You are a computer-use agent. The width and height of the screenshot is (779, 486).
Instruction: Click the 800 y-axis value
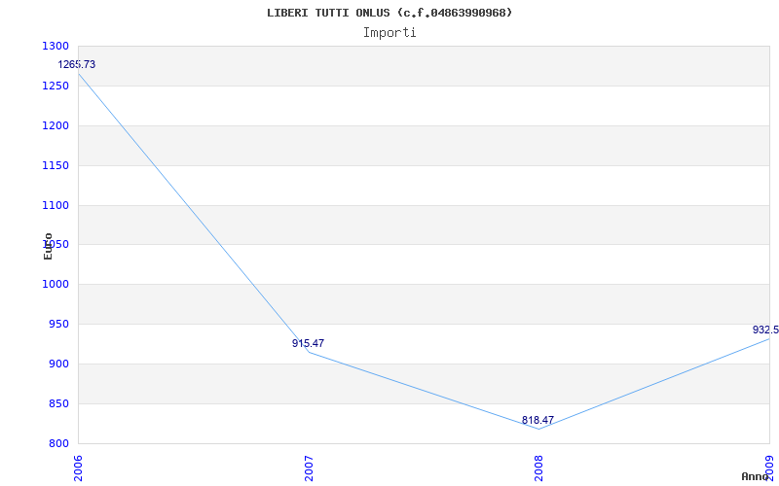coord(58,443)
